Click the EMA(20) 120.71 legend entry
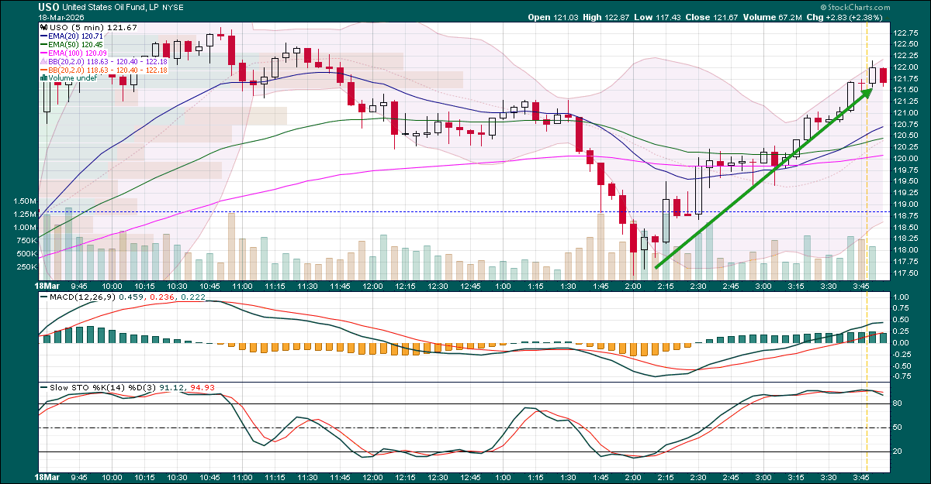This screenshot has width=931, height=484. [76, 37]
